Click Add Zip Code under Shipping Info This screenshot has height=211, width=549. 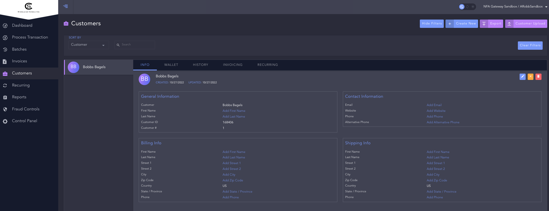(x=437, y=181)
